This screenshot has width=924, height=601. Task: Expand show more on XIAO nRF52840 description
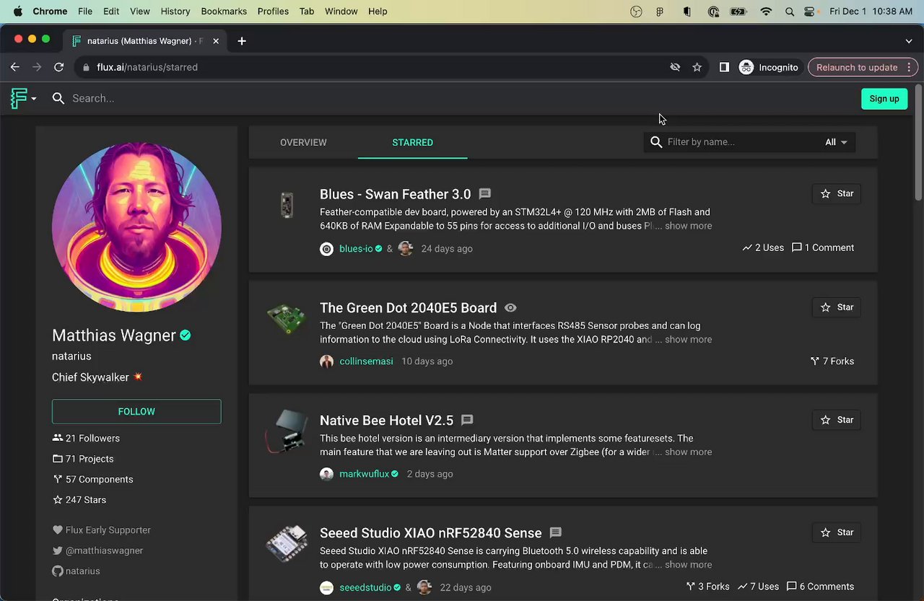click(x=688, y=564)
